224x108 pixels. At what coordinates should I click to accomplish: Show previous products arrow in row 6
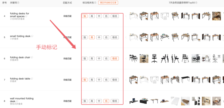tap(126, 59)
